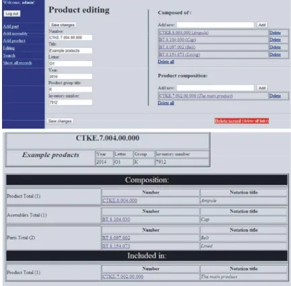Go to Editing in sidebar
This screenshot has height=286, width=291.
coord(9,48)
